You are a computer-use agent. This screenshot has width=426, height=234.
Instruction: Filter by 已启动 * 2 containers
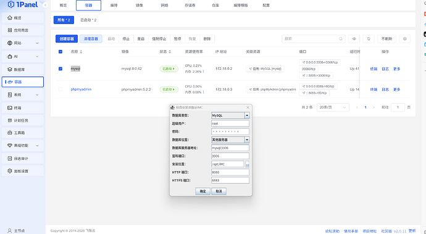point(88,20)
